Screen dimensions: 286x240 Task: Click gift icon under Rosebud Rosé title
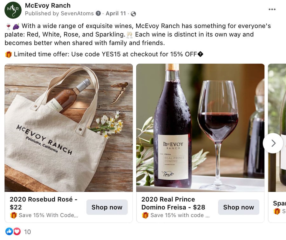pos(13,215)
